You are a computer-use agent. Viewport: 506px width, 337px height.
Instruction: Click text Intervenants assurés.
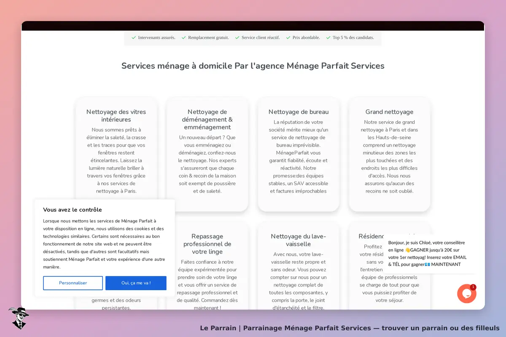(156, 37)
